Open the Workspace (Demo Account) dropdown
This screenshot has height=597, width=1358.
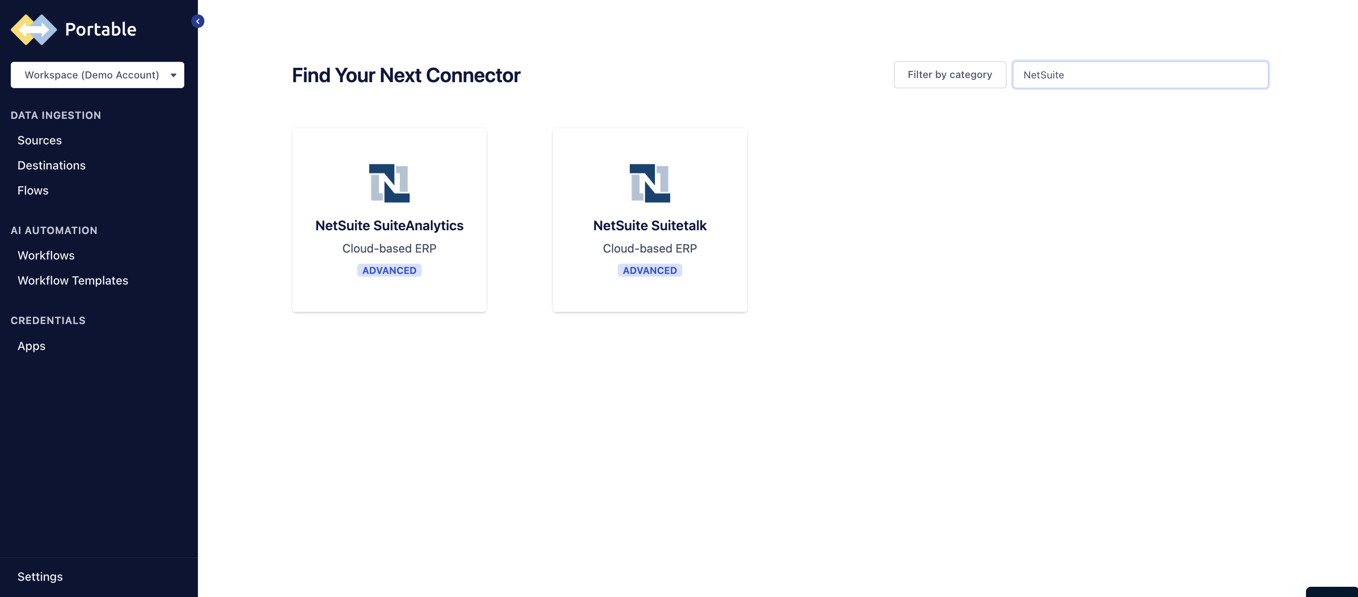(98, 75)
